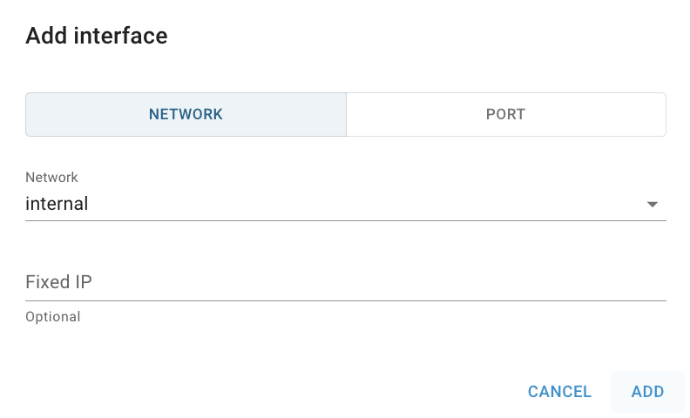Choose NETWORK in the segmented toggle
This screenshot has width=690, height=418.
(186, 114)
